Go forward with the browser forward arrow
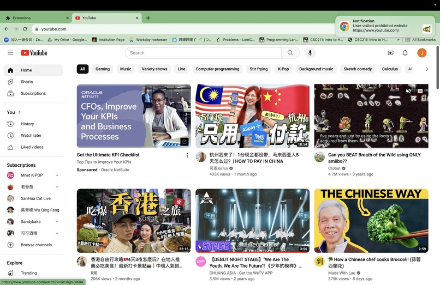 (16, 29)
